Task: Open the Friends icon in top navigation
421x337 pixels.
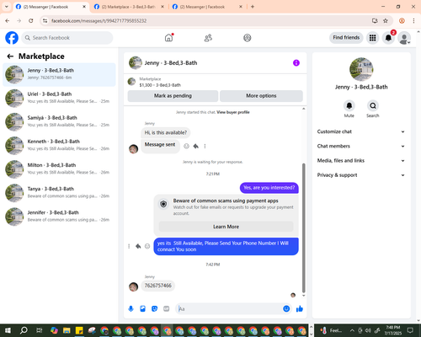Action: 208,38
